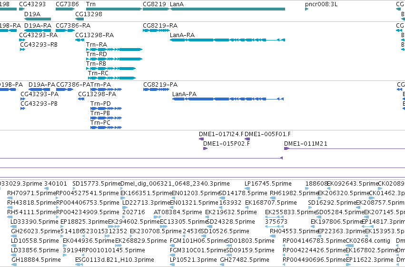Screen dimensions: 405x267
Task: Click the LD33856.5prime label
Action: pyautogui.click(x=35, y=250)
